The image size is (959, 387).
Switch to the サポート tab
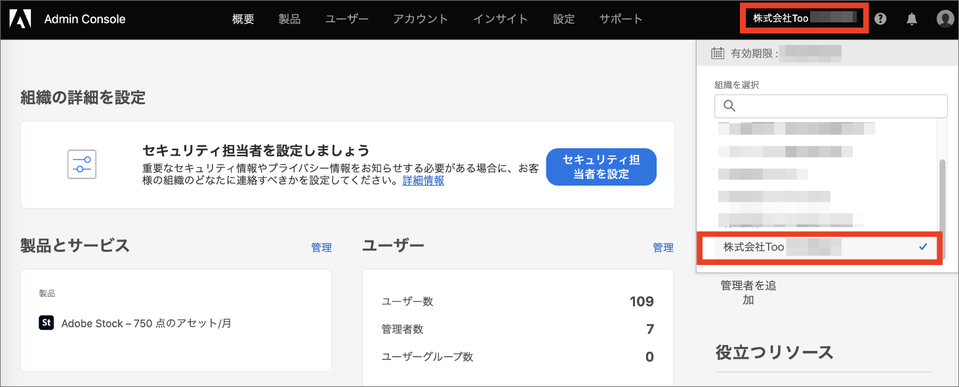(x=621, y=19)
